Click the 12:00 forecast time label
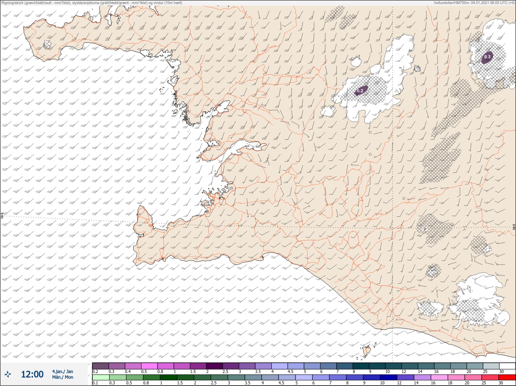The height and width of the screenshot is (386, 516). pos(32,374)
